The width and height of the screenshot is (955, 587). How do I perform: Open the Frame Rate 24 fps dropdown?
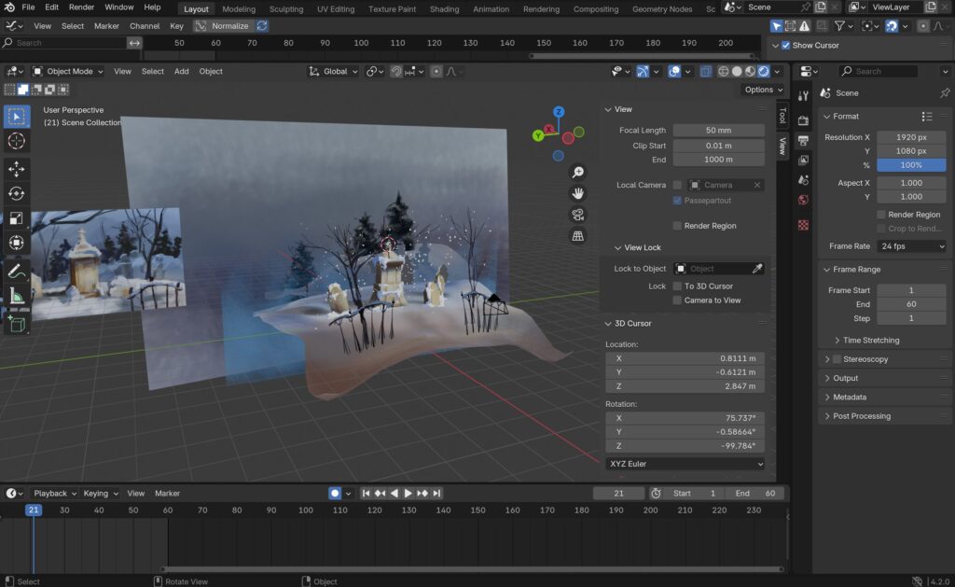pyautogui.click(x=912, y=246)
